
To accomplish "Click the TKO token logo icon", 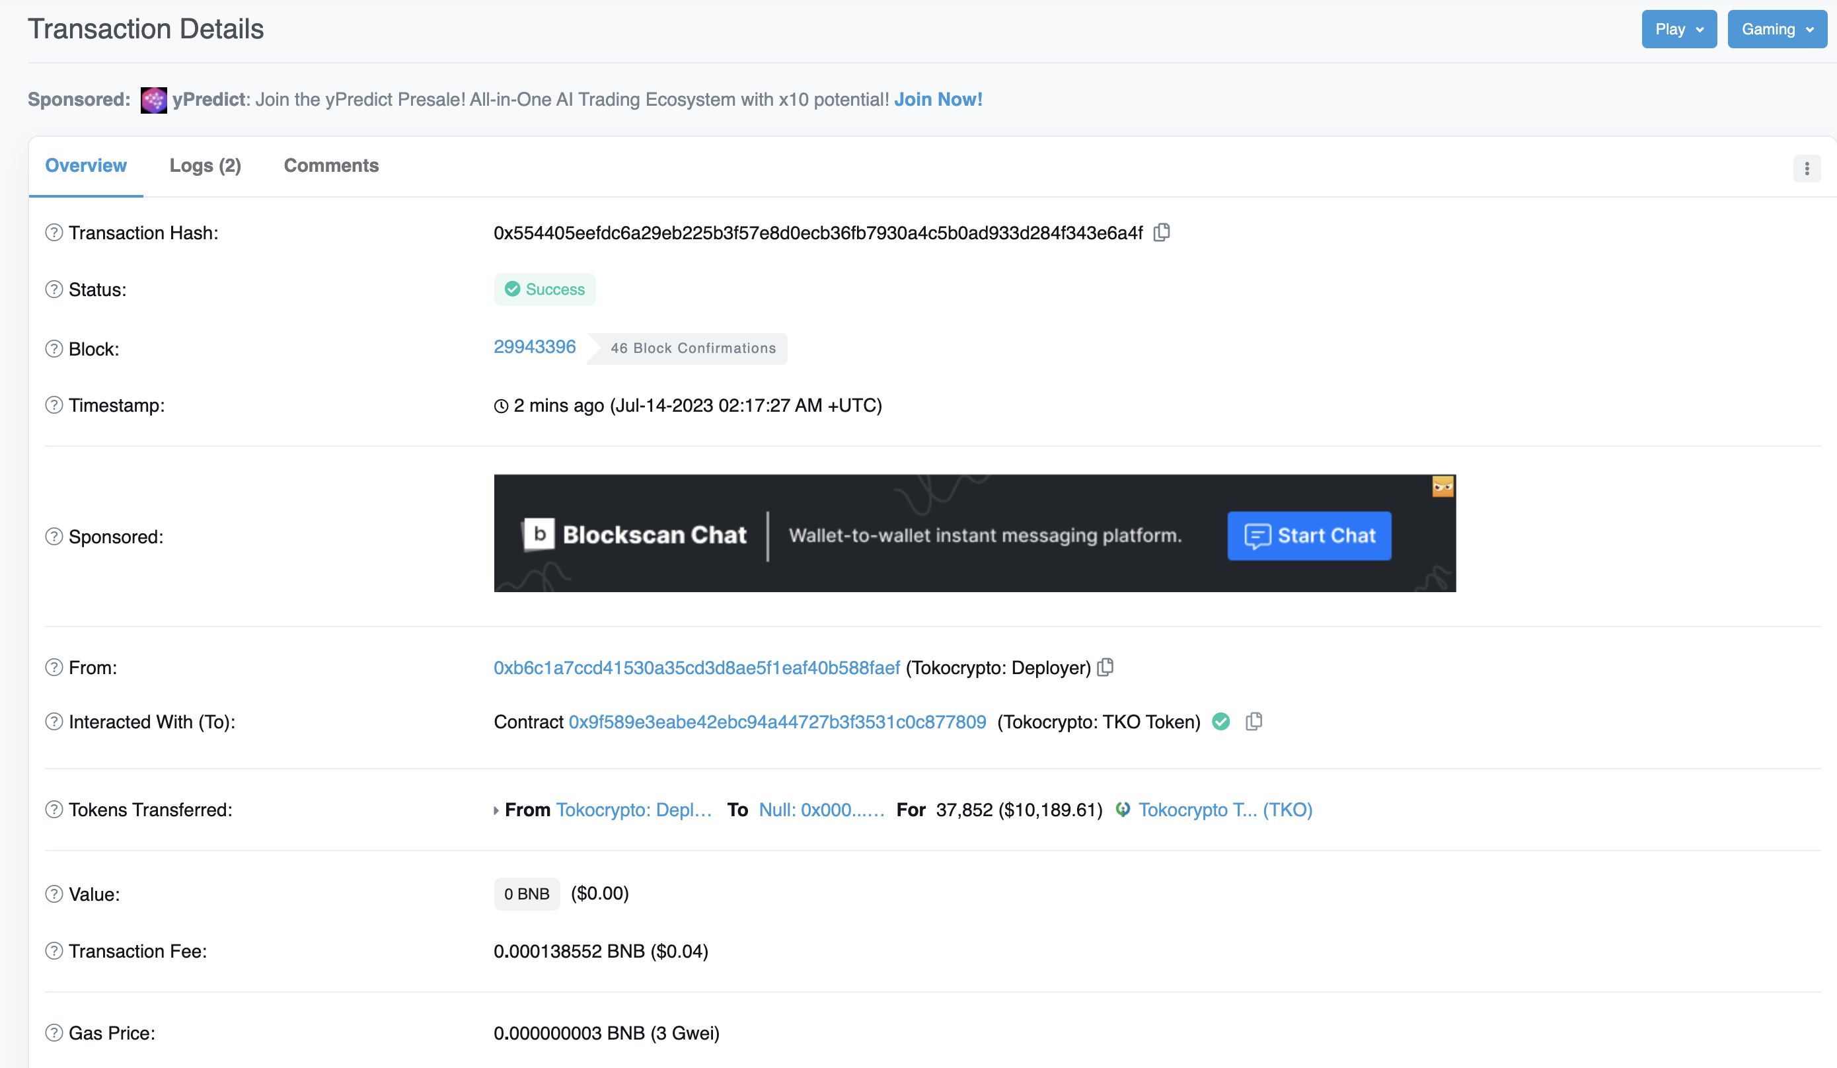I will click(1123, 809).
